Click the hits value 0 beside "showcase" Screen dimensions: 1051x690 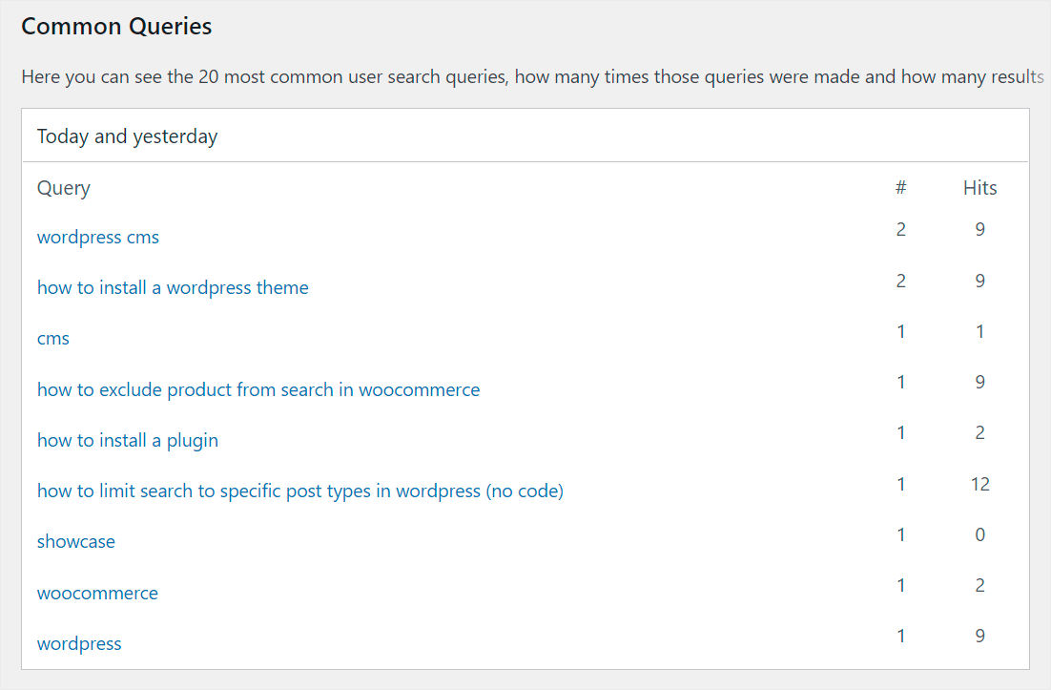tap(979, 534)
